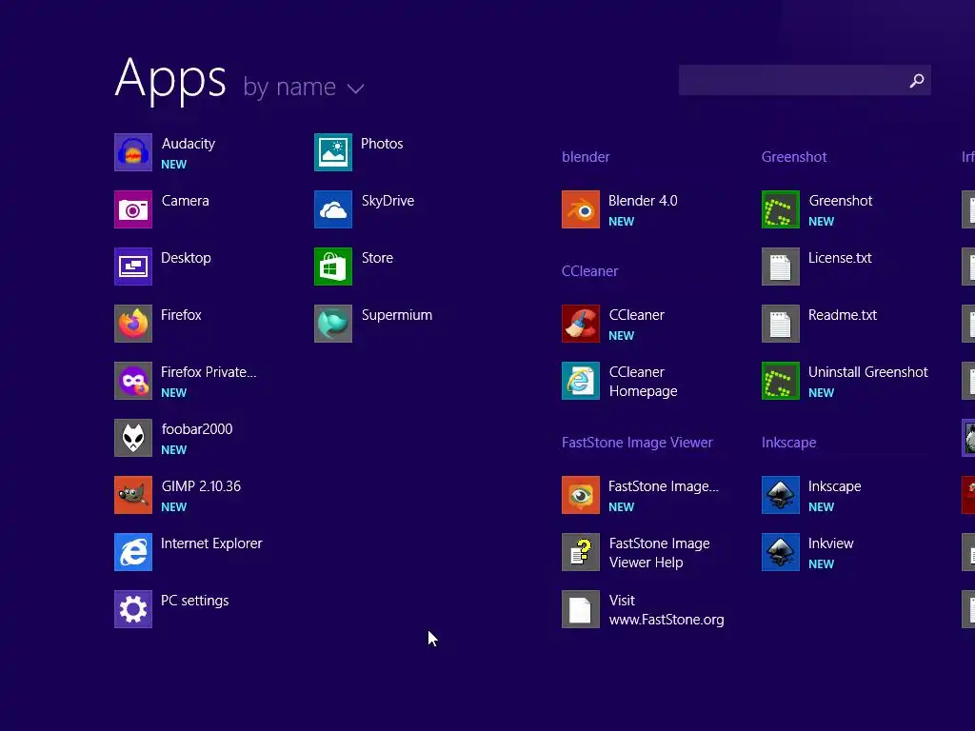
Task: Open the GIMP 2.10.36 icon
Action: tap(133, 495)
